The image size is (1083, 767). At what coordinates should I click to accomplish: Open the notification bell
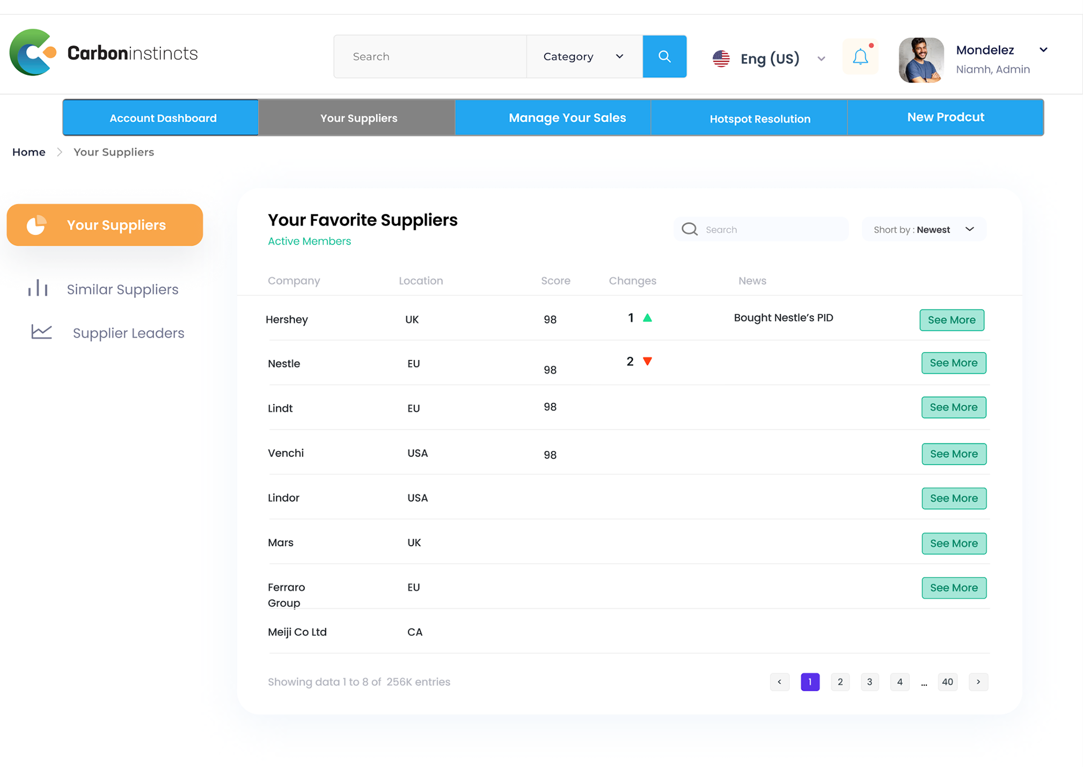pos(860,56)
